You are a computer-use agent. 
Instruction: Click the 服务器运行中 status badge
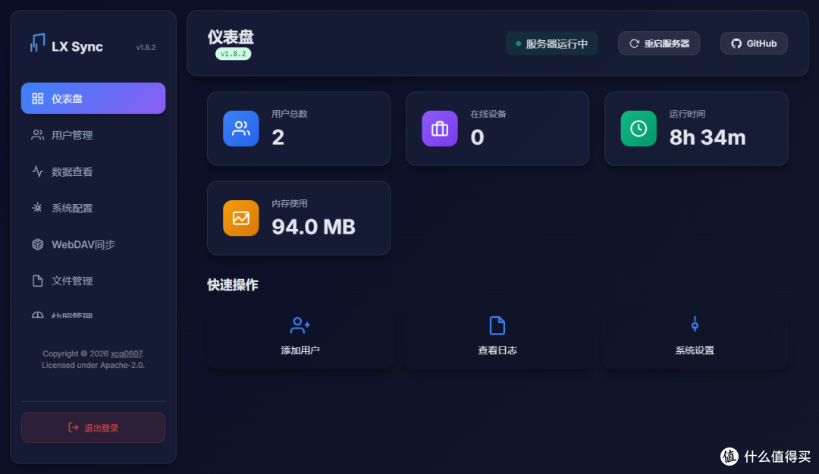(x=551, y=43)
